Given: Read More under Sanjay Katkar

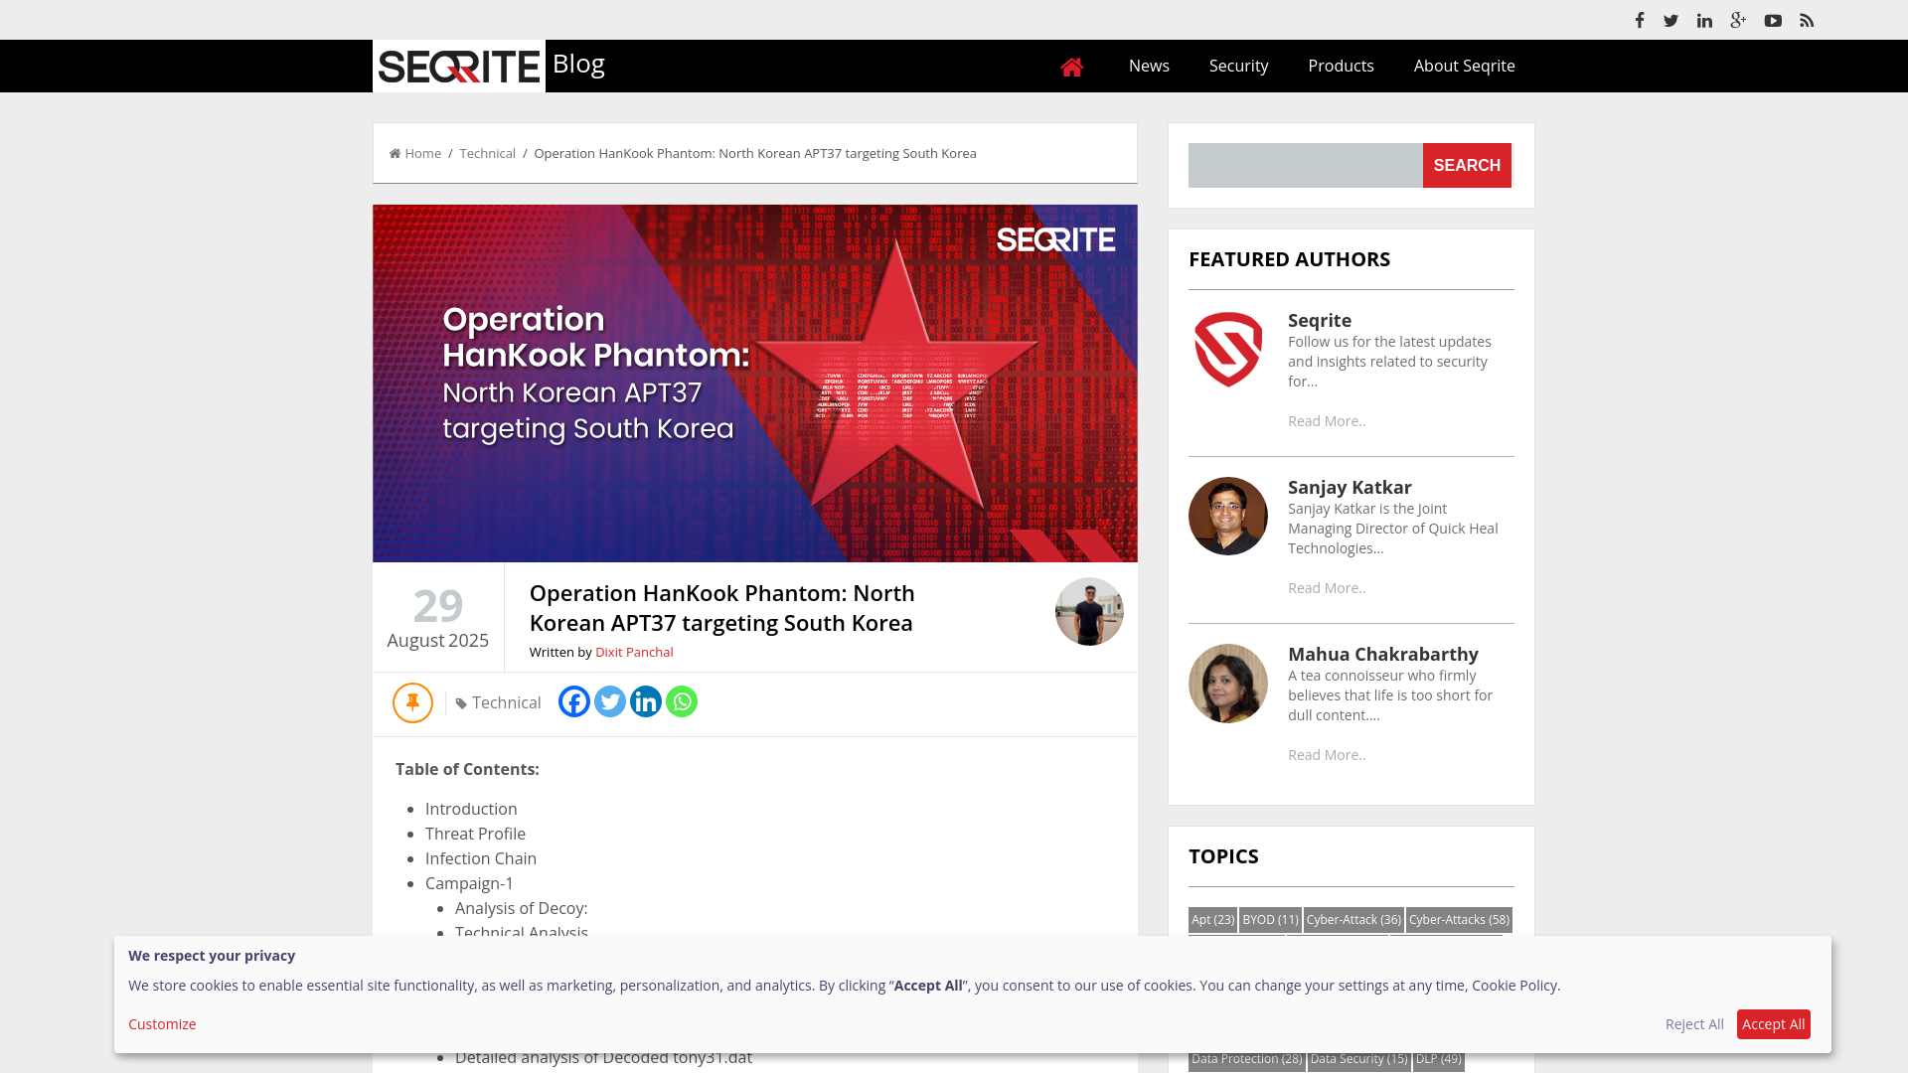Looking at the screenshot, I should click(1327, 588).
